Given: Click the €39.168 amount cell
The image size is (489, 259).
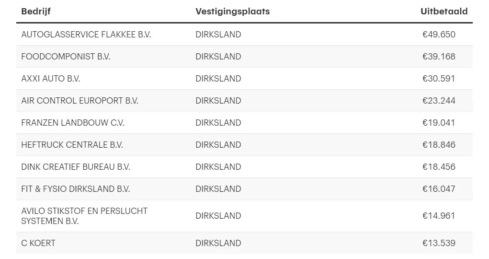Looking at the screenshot, I should (x=439, y=57).
